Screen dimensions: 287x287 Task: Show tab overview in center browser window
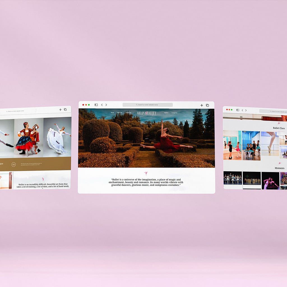(x=207, y=105)
